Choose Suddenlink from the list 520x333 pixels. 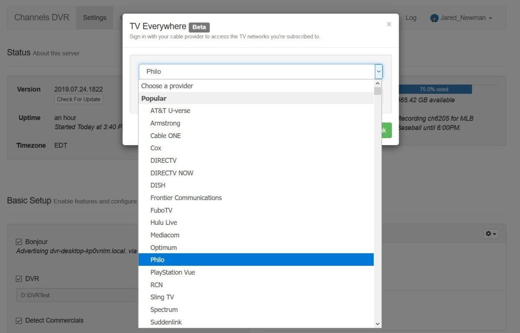point(256,322)
